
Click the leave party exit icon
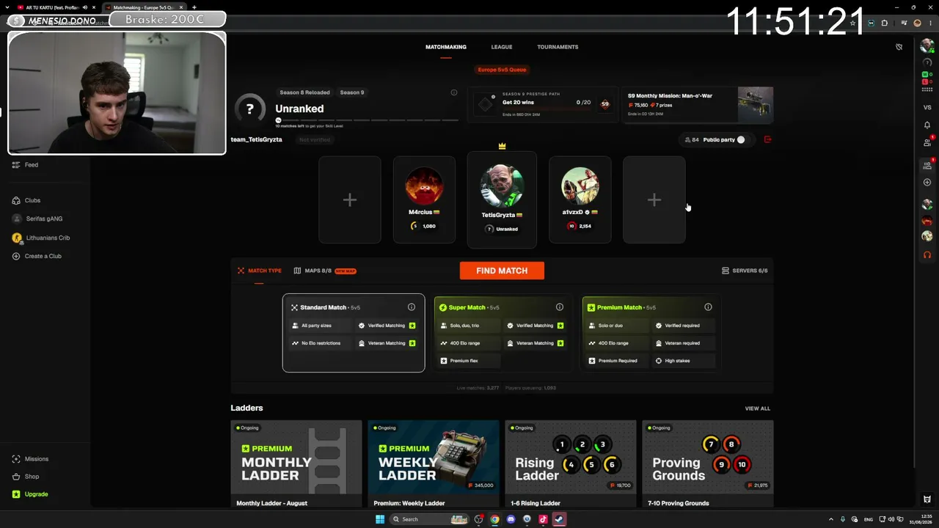[x=768, y=139]
